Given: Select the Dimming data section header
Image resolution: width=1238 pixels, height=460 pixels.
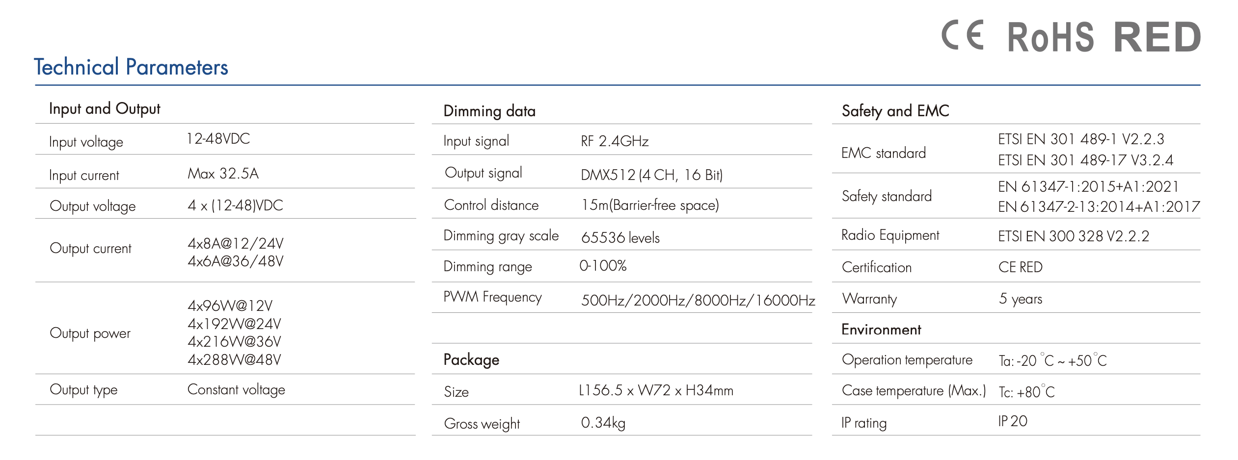Looking at the screenshot, I should coord(489,111).
